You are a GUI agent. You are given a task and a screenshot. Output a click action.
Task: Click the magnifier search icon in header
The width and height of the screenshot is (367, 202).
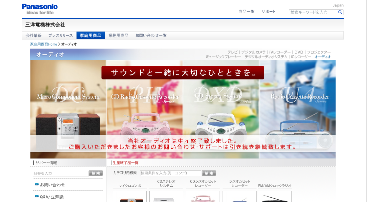(340, 12)
